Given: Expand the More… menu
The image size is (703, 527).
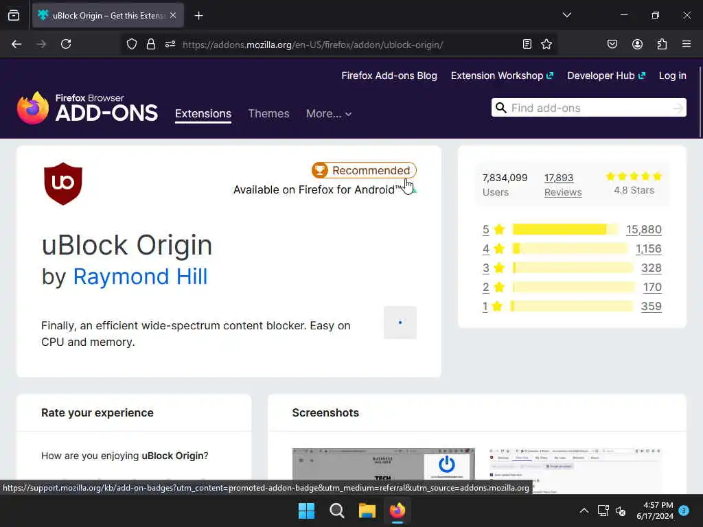Looking at the screenshot, I should tap(329, 113).
